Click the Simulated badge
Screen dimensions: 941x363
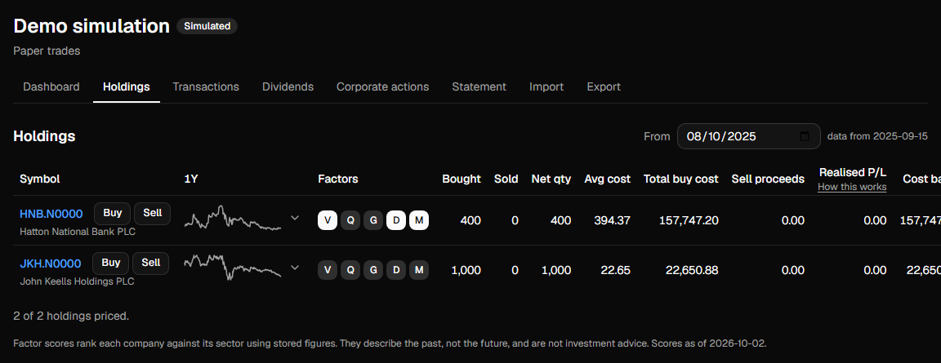[207, 26]
